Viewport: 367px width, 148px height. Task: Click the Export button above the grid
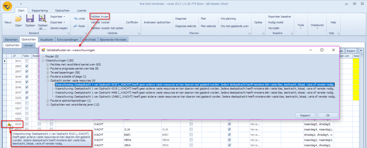click(351, 51)
